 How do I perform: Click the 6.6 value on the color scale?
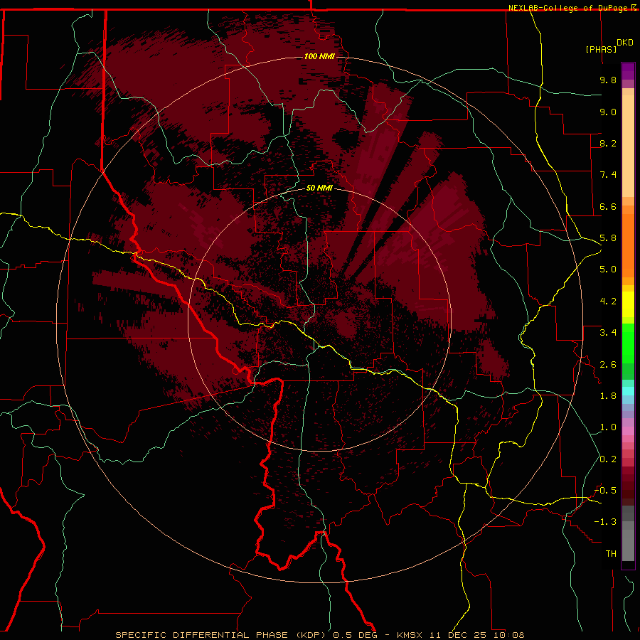[608, 206]
